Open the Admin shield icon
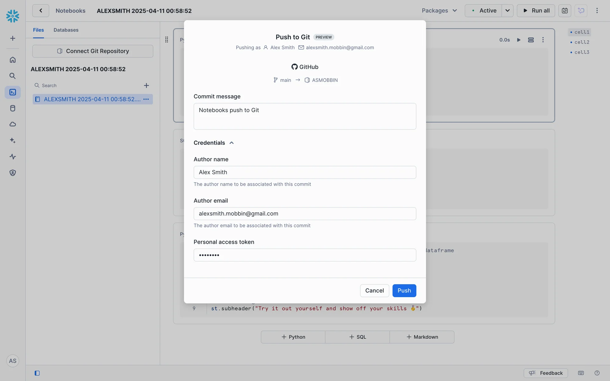This screenshot has height=381, width=610. tap(13, 173)
